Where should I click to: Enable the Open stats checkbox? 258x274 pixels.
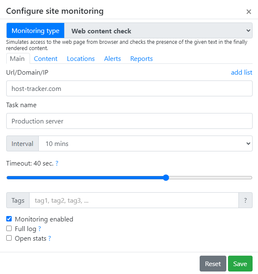(9, 238)
